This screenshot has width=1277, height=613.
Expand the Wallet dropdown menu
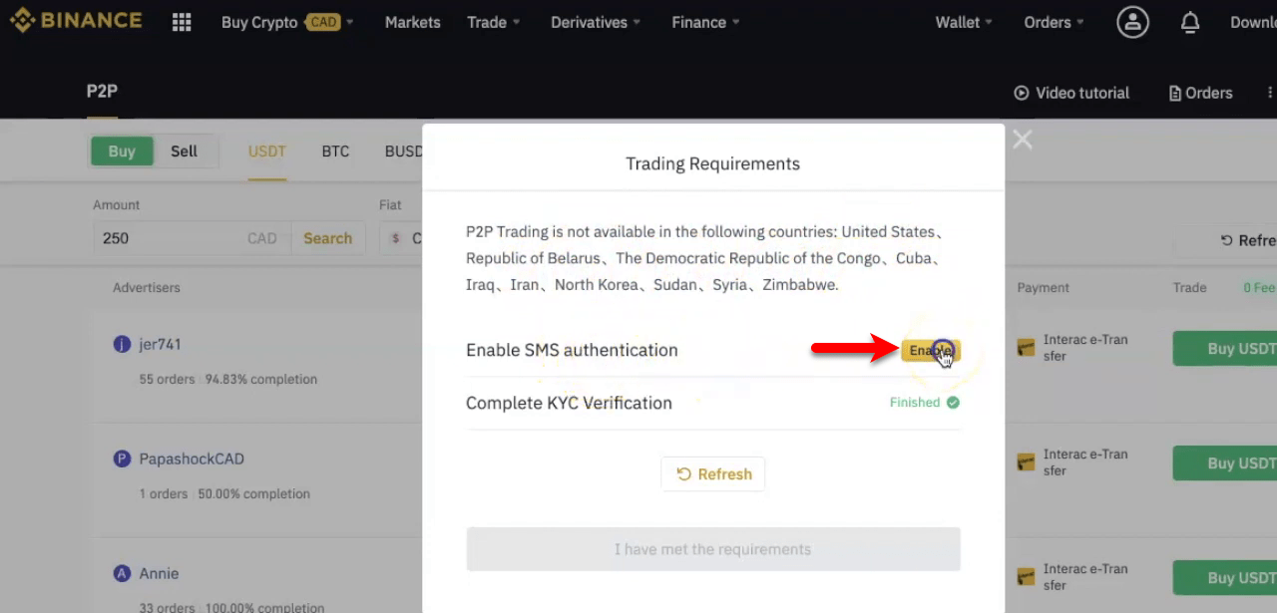[x=964, y=22]
